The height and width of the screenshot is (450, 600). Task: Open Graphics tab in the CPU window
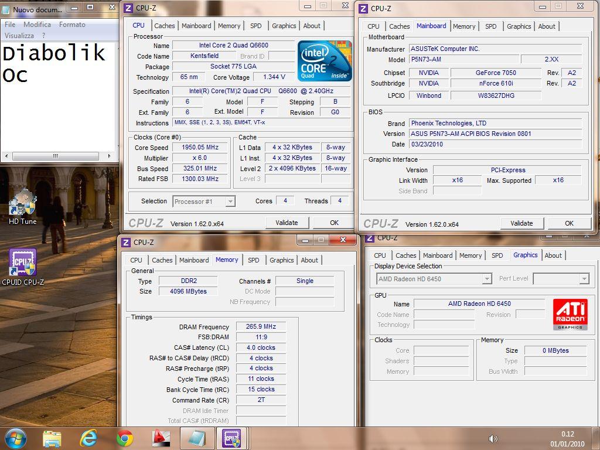tap(284, 26)
